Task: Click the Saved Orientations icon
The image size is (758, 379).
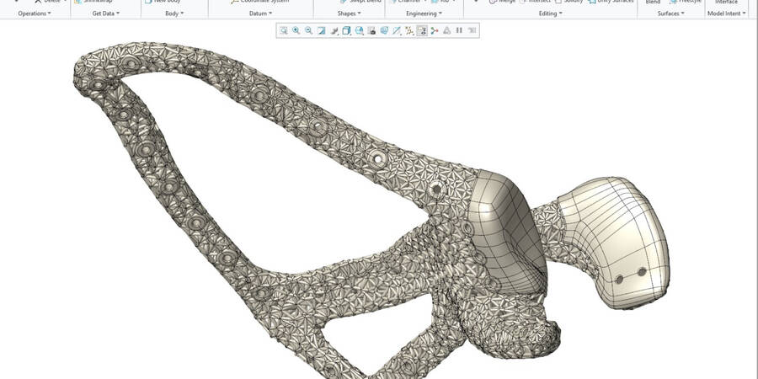Action: (x=360, y=30)
